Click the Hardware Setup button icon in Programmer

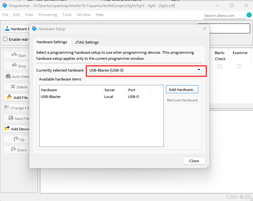coord(7,29)
